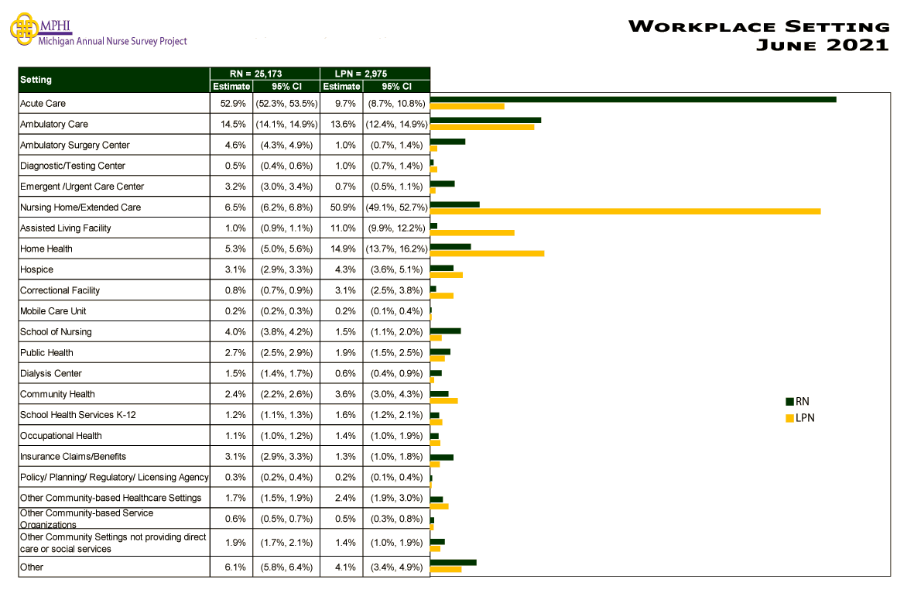Click the LPN legend label text
The width and height of the screenshot is (914, 593).
click(x=805, y=417)
